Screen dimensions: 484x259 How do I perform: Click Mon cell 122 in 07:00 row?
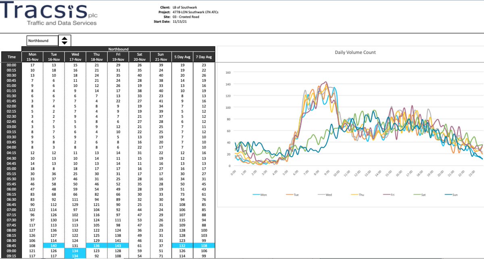click(x=32, y=209)
